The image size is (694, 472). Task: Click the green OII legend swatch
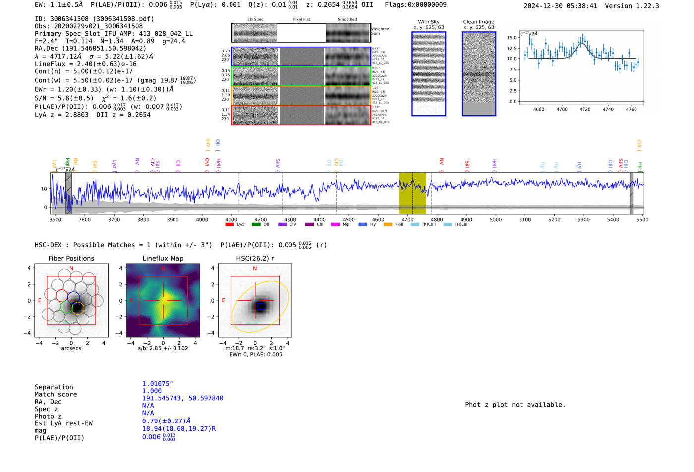coord(256,225)
